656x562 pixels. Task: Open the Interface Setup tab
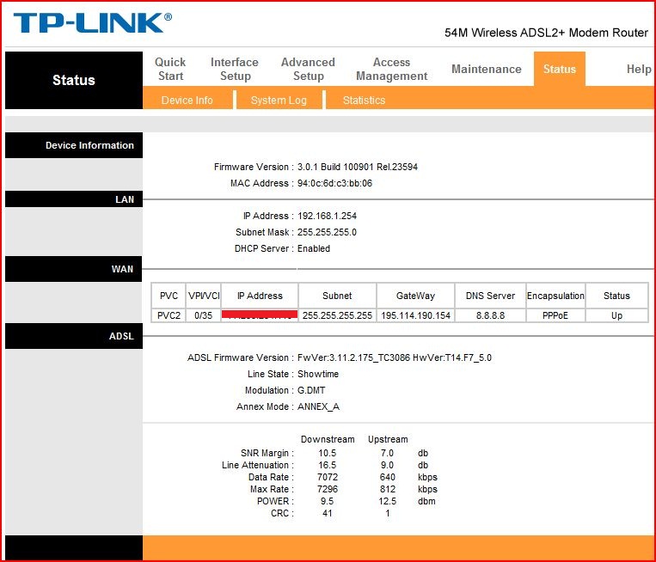(x=235, y=69)
